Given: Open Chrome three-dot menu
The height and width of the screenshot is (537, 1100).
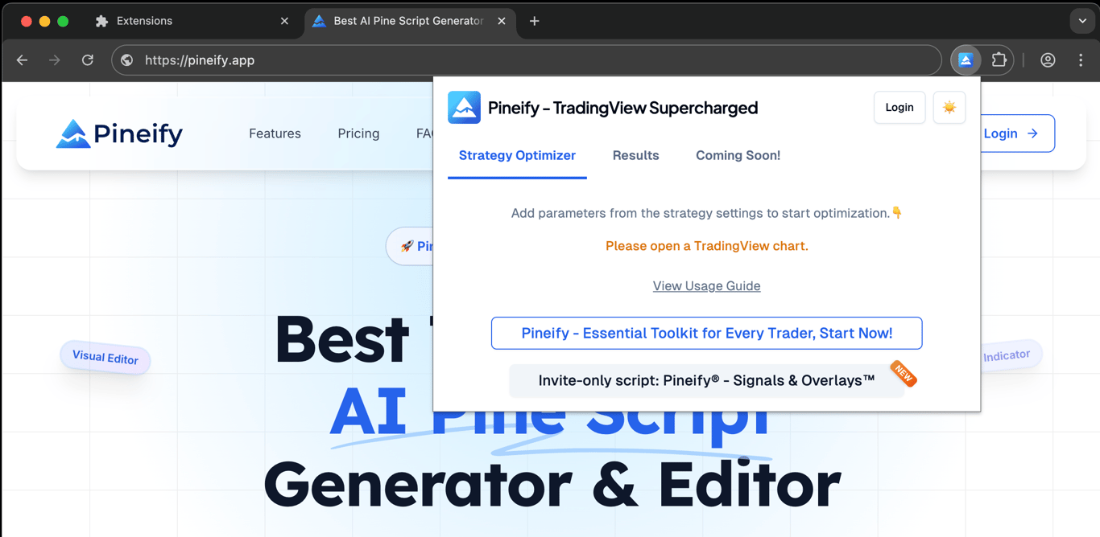Looking at the screenshot, I should (1080, 60).
